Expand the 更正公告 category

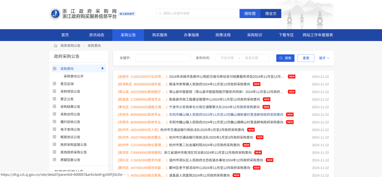(x=54, y=99)
